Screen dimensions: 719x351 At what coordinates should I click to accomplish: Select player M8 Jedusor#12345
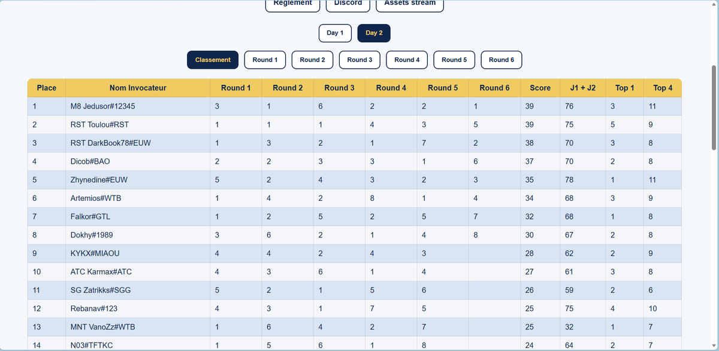click(103, 106)
